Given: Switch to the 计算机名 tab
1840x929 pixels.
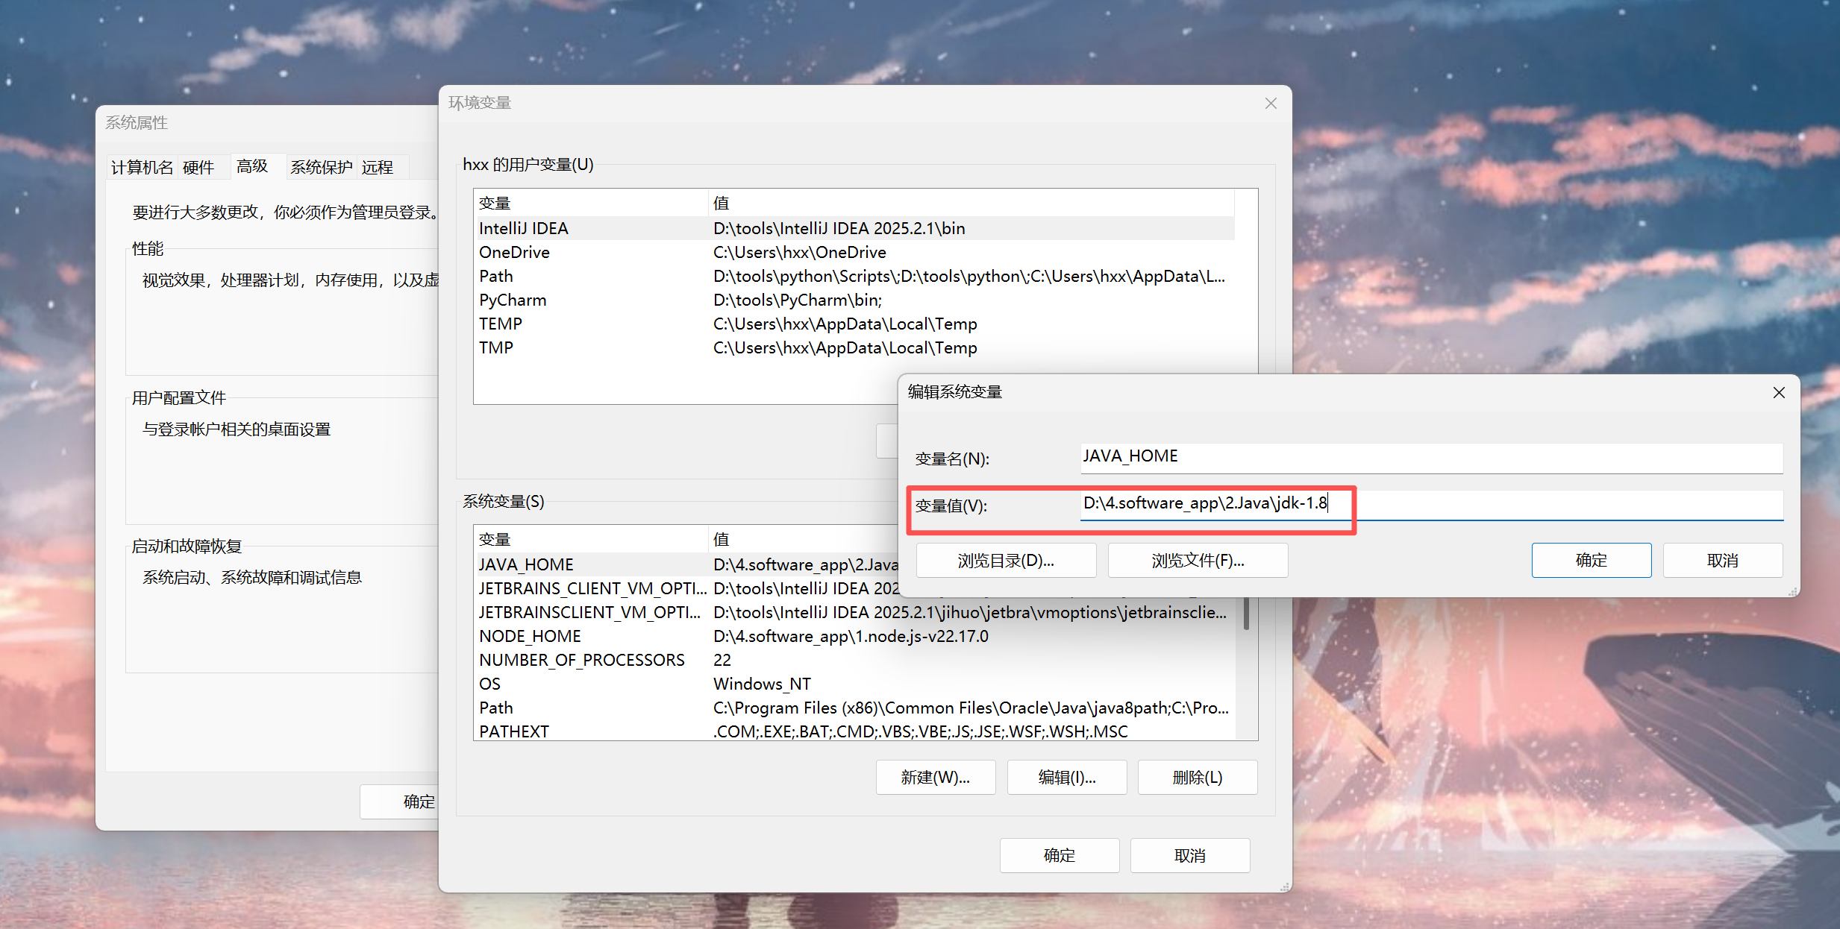Looking at the screenshot, I should (142, 167).
